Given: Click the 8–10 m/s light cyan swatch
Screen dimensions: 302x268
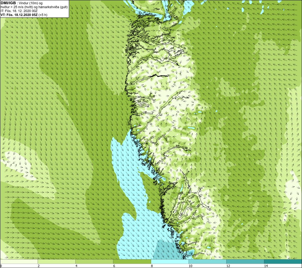Looking at the screenshot, I should [x=170, y=262].
